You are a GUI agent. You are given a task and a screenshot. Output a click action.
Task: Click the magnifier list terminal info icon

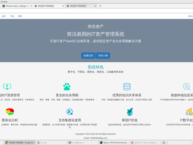point(187,87)
